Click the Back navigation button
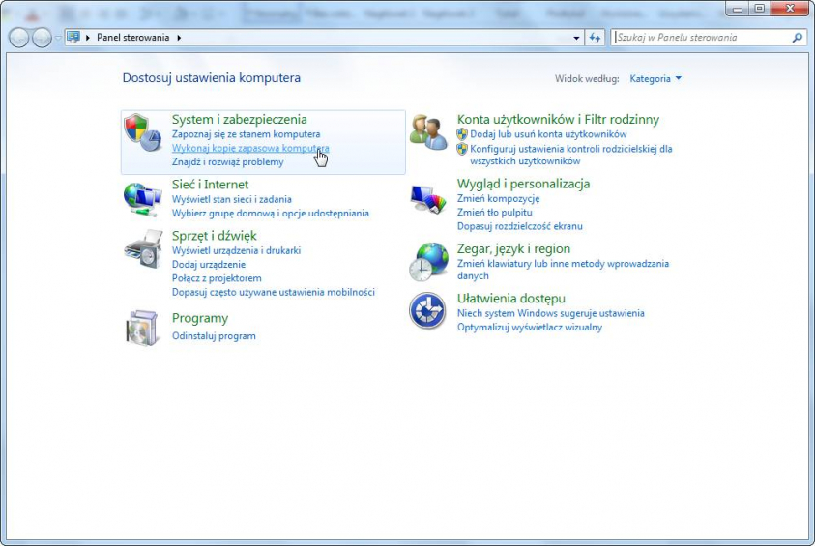815x546 pixels. click(20, 38)
